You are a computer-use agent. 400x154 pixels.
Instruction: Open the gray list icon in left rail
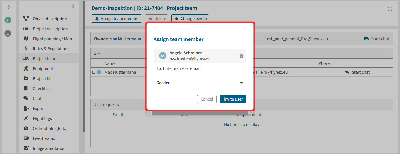point(8,34)
